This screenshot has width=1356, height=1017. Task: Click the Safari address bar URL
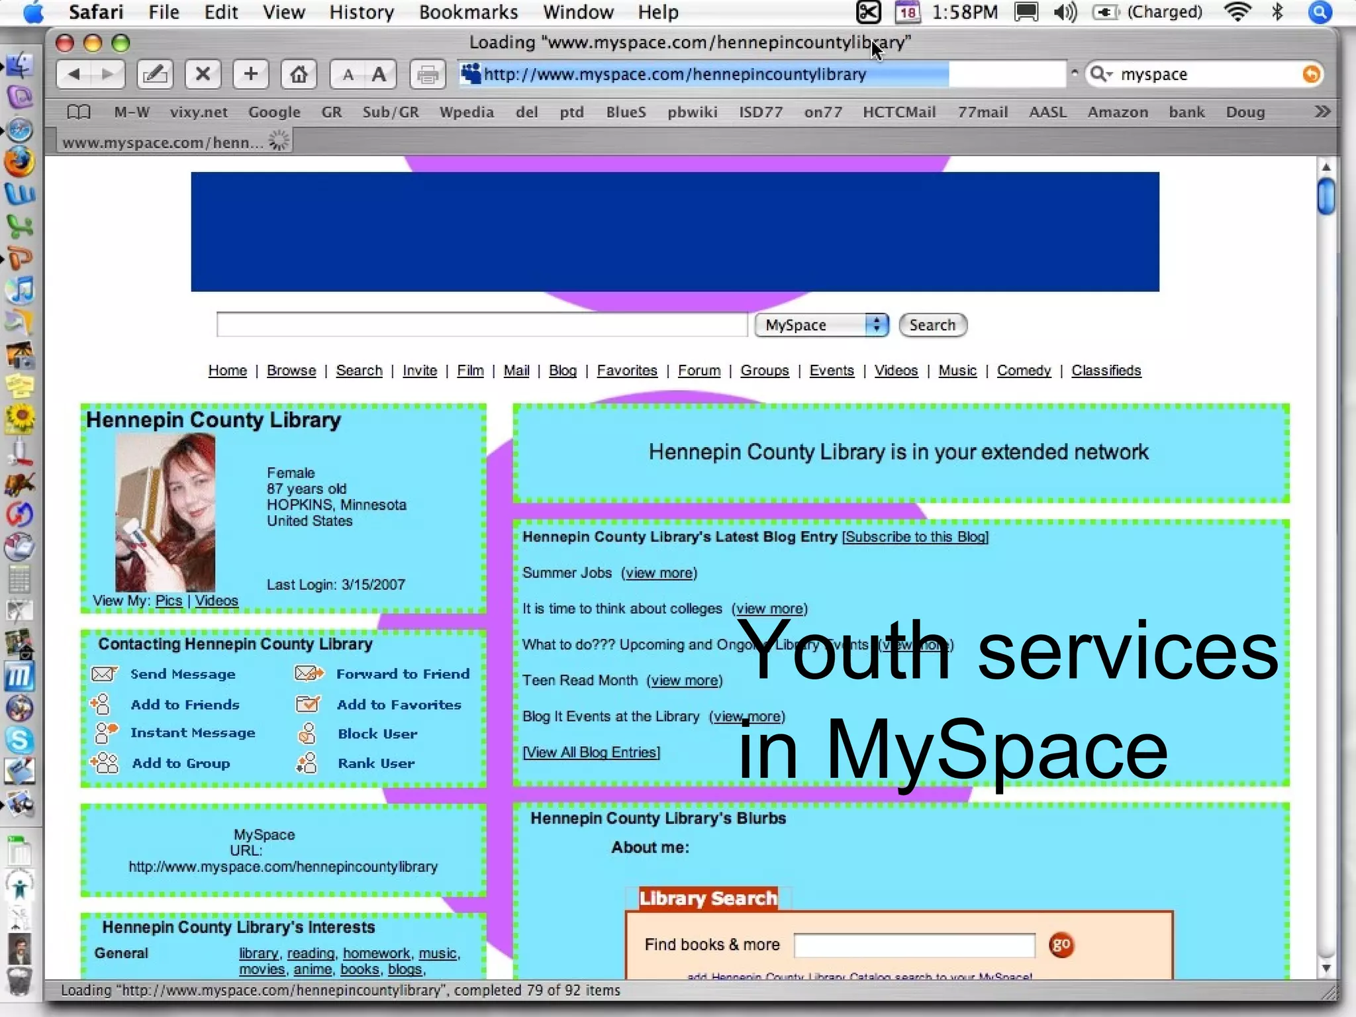(761, 74)
